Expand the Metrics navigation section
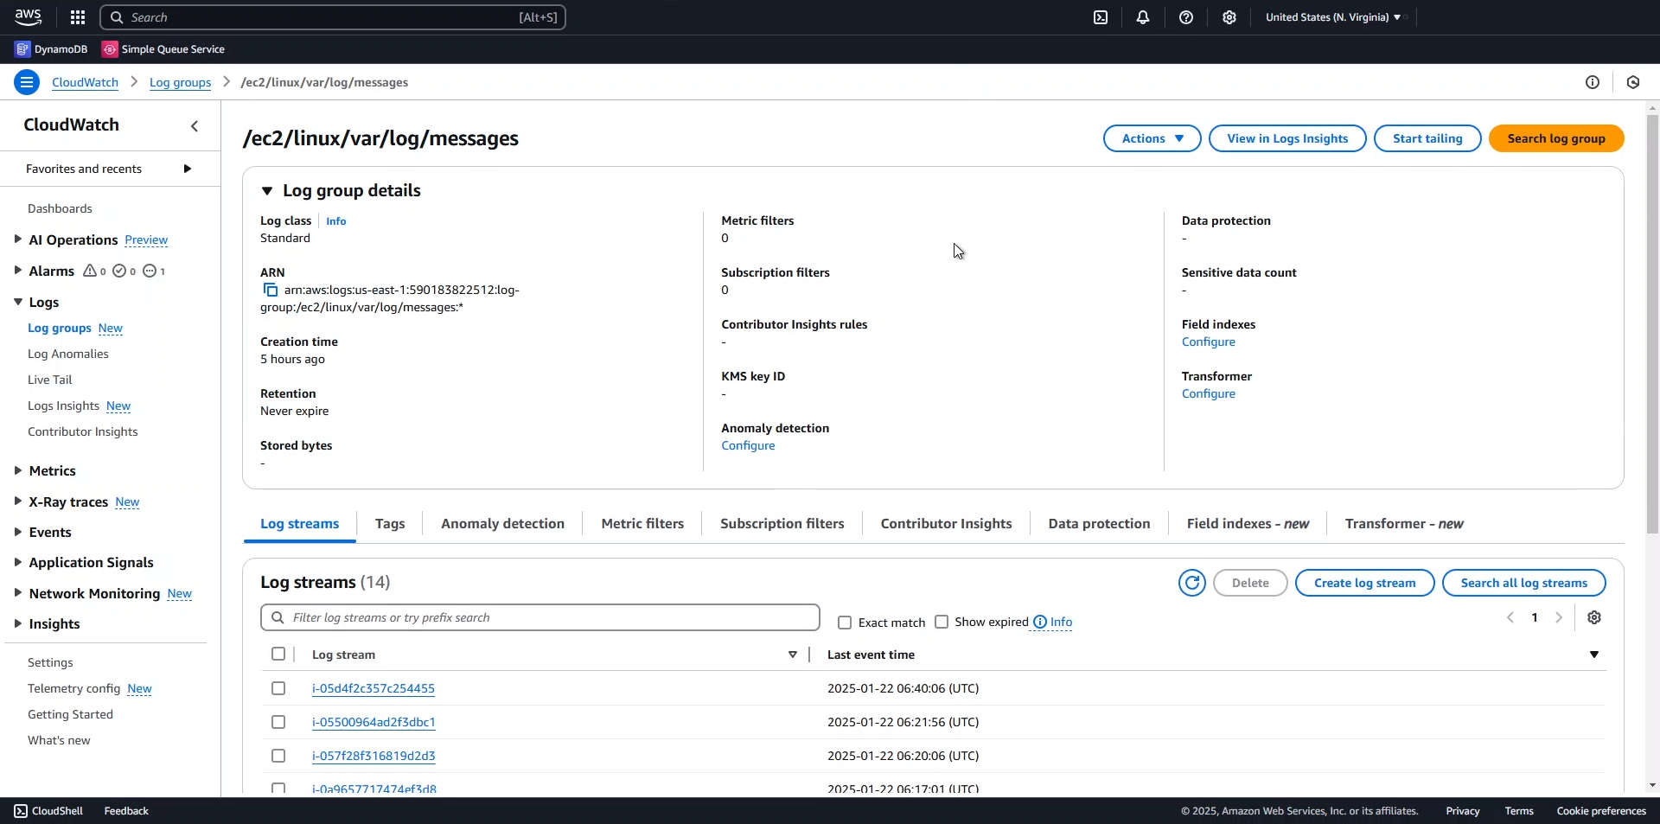The height and width of the screenshot is (824, 1660). tap(18, 471)
